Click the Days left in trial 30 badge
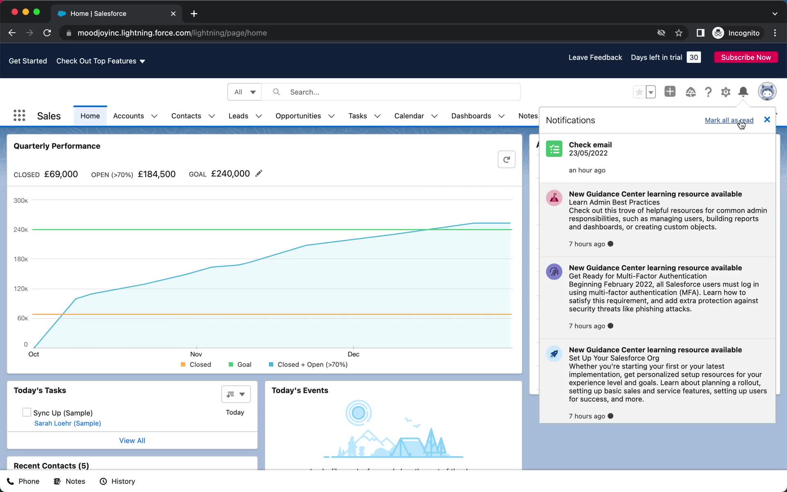Screen dimensions: 787x492 click(x=694, y=57)
